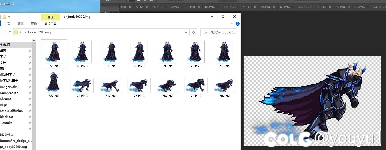Select the 72.PNG file thumbnail

[53, 81]
